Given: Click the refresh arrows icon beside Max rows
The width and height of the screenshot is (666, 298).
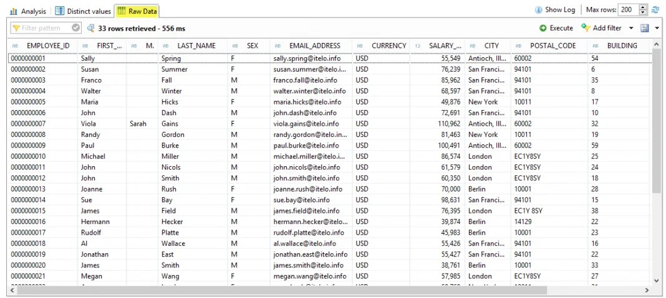Looking at the screenshot, I should click(x=655, y=10).
